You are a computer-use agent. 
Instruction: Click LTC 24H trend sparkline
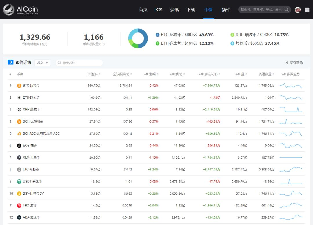point(291,170)
